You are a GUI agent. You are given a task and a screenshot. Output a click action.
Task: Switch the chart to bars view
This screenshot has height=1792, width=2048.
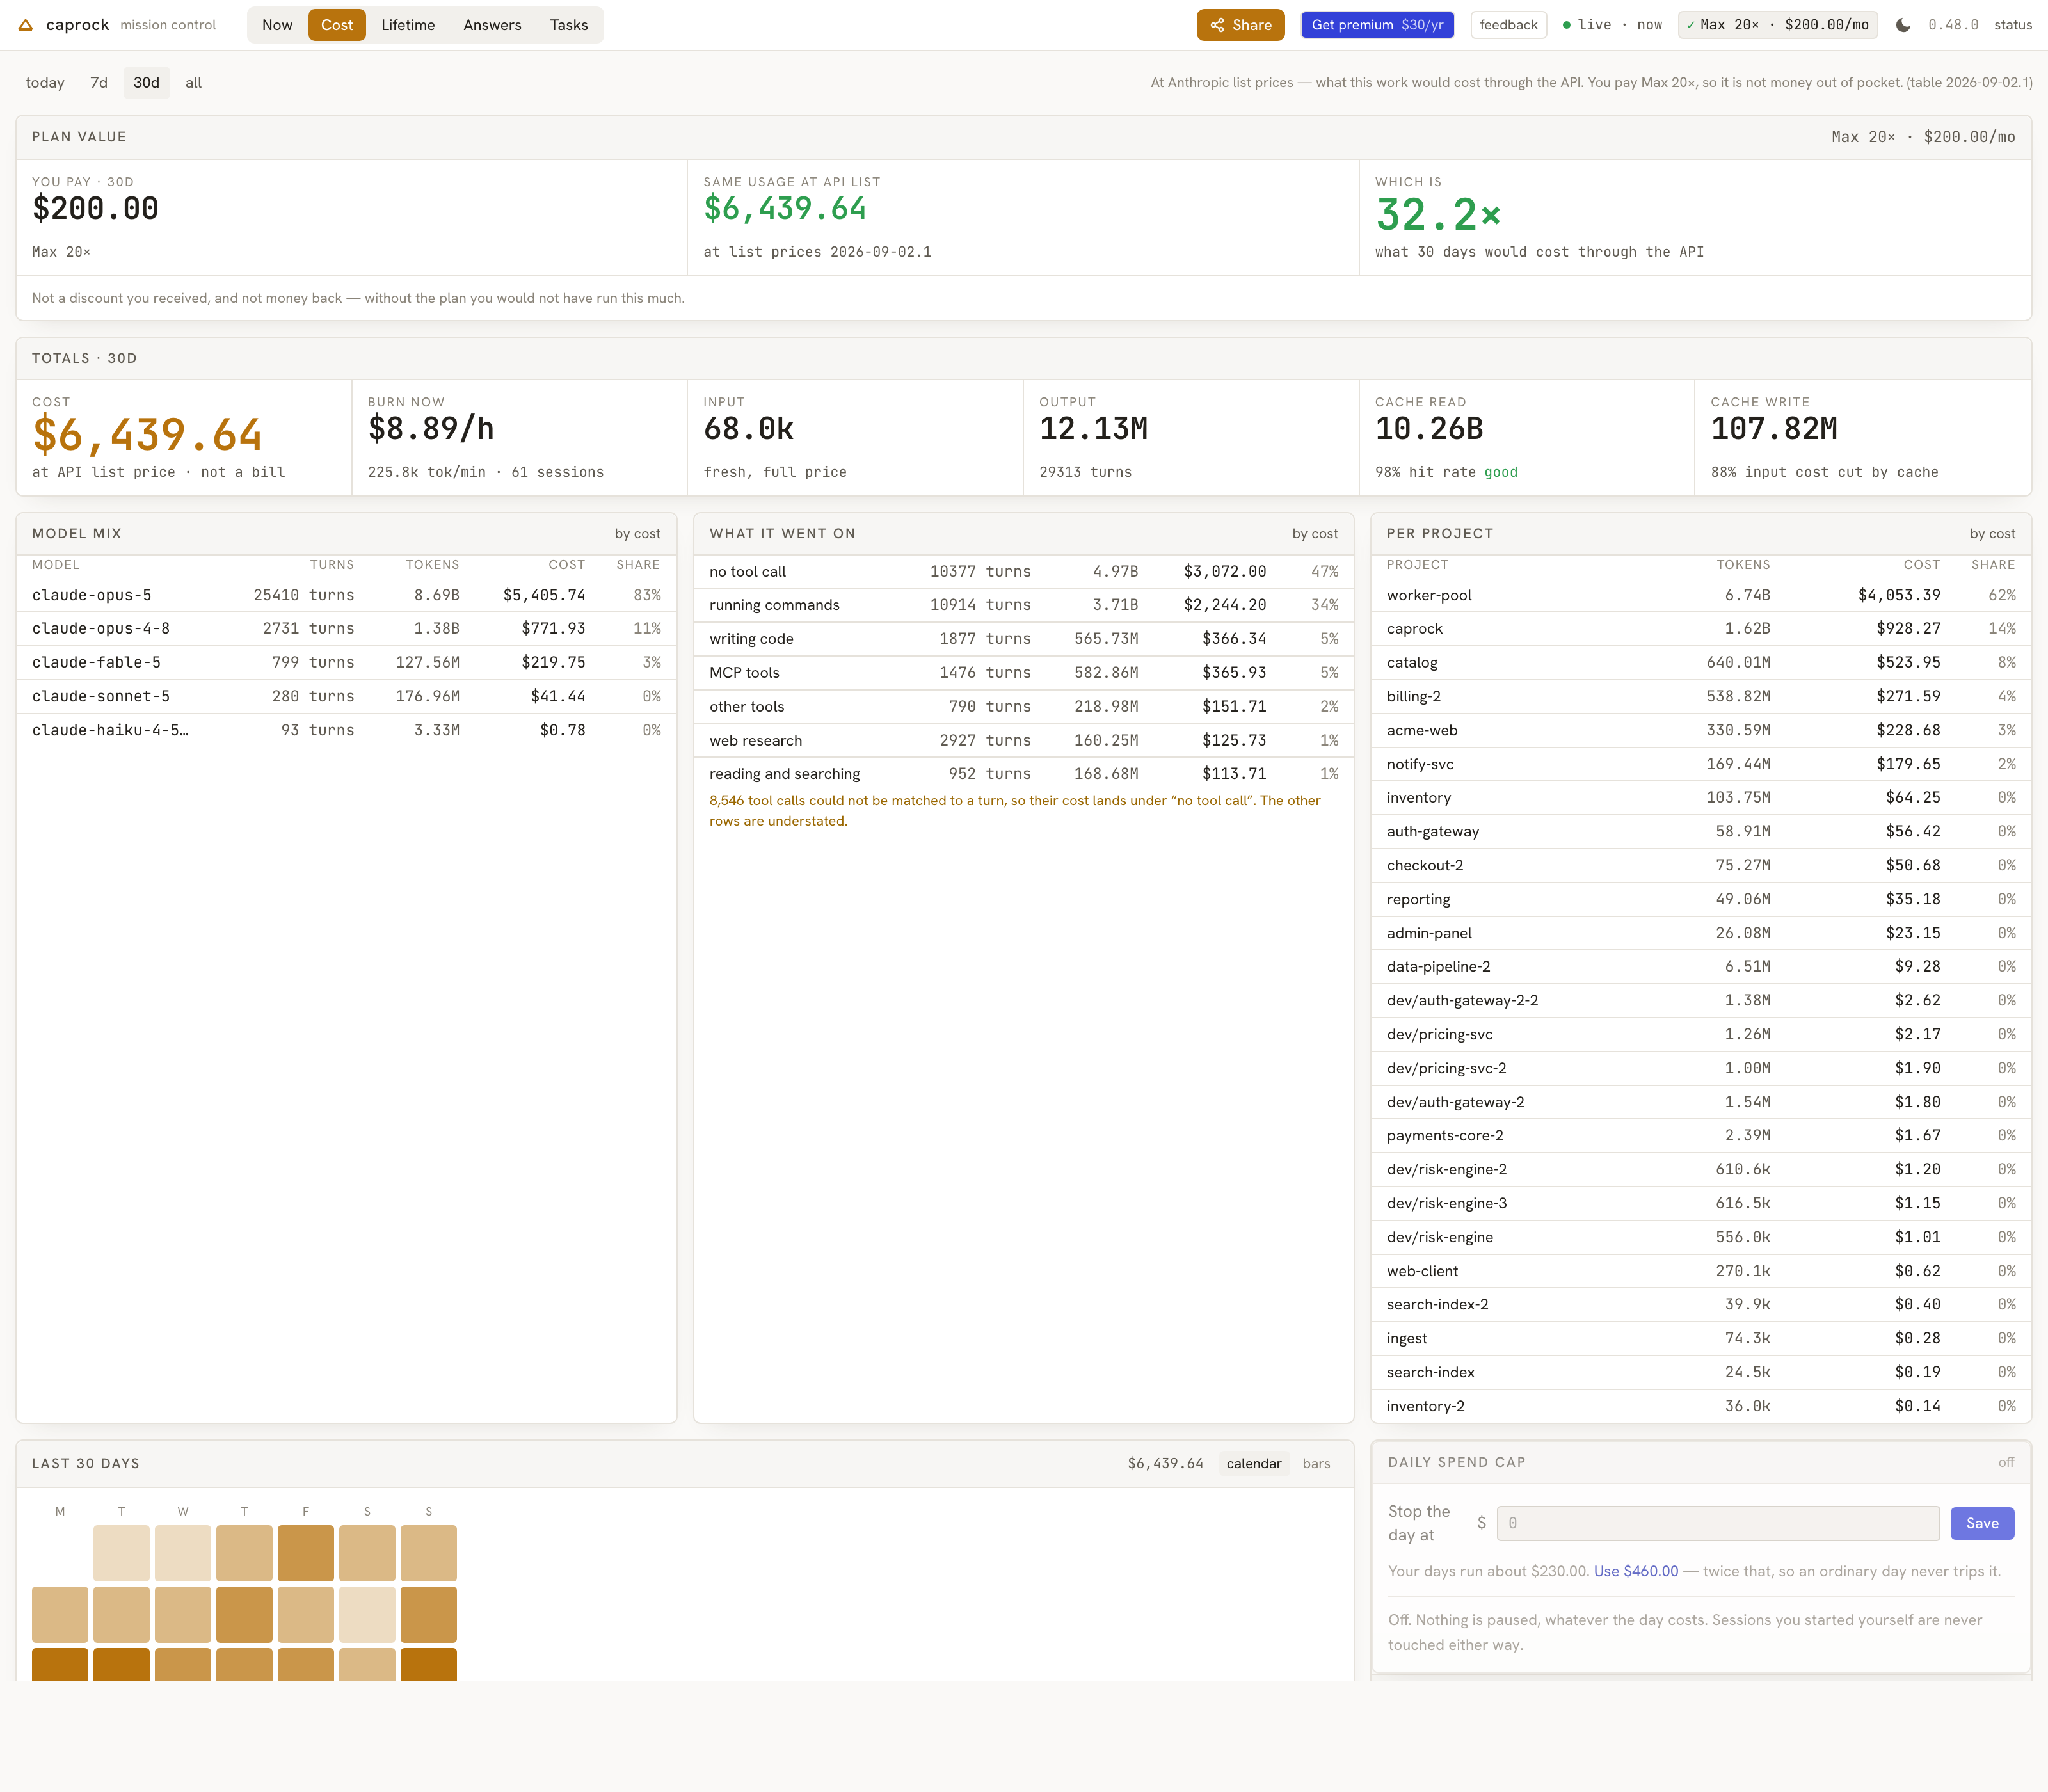(1316, 1463)
